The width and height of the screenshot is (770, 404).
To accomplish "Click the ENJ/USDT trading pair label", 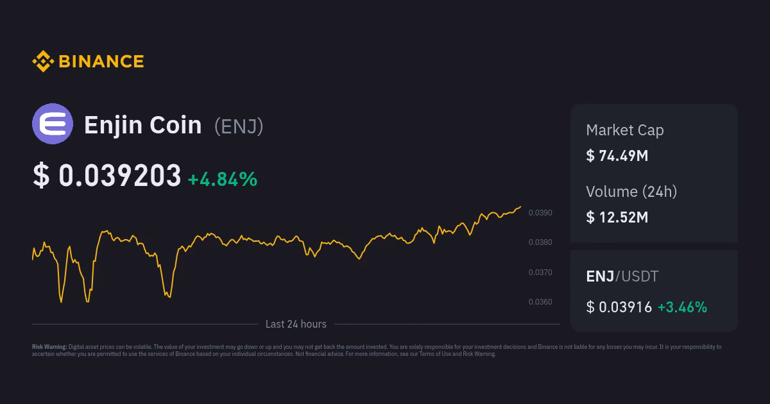I will click(x=622, y=276).
